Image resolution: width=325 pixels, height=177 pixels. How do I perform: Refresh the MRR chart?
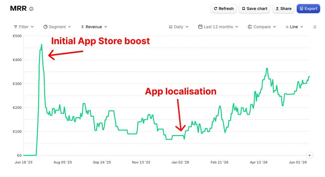(x=223, y=9)
